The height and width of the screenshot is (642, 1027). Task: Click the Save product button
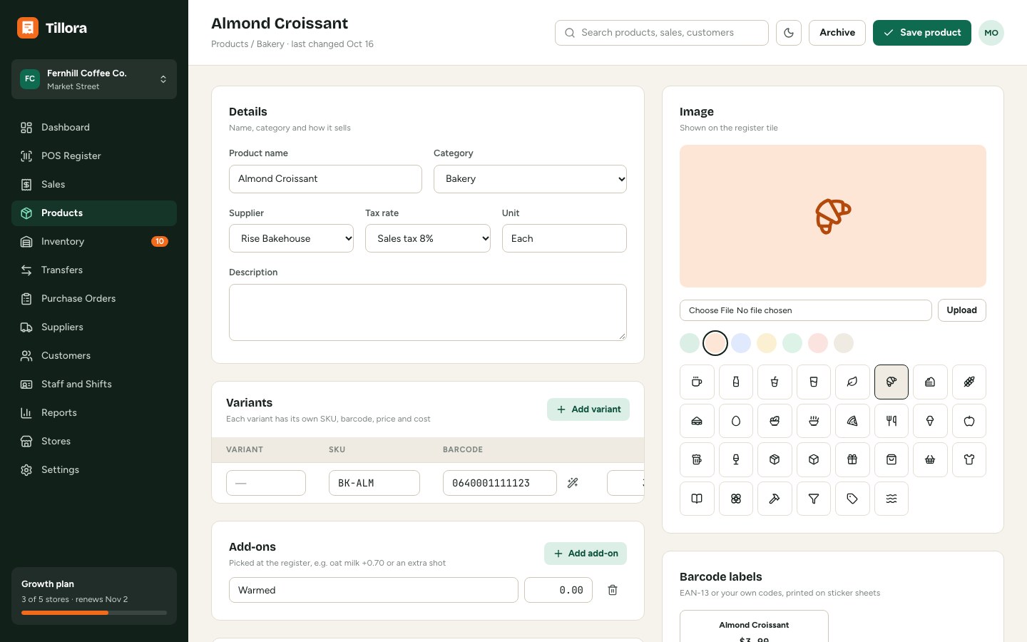tap(922, 33)
